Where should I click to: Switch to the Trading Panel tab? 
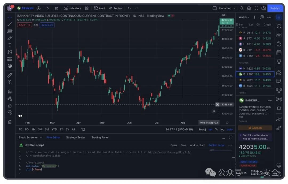[x=100, y=138]
